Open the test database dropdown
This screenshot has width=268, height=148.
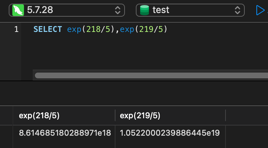[x=190, y=10]
